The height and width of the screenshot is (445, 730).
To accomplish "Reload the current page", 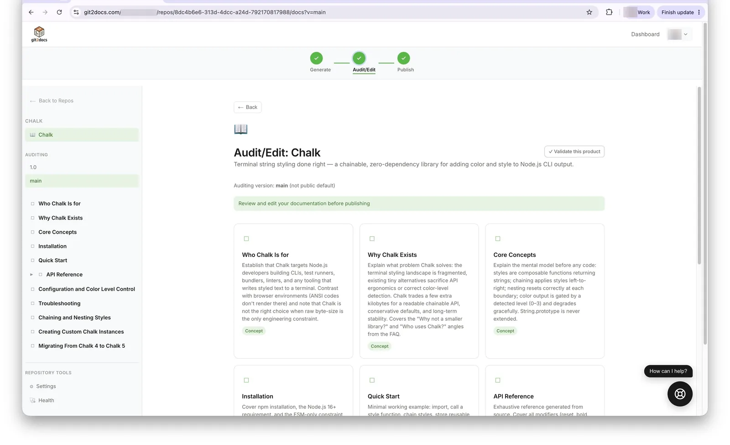I will [59, 12].
